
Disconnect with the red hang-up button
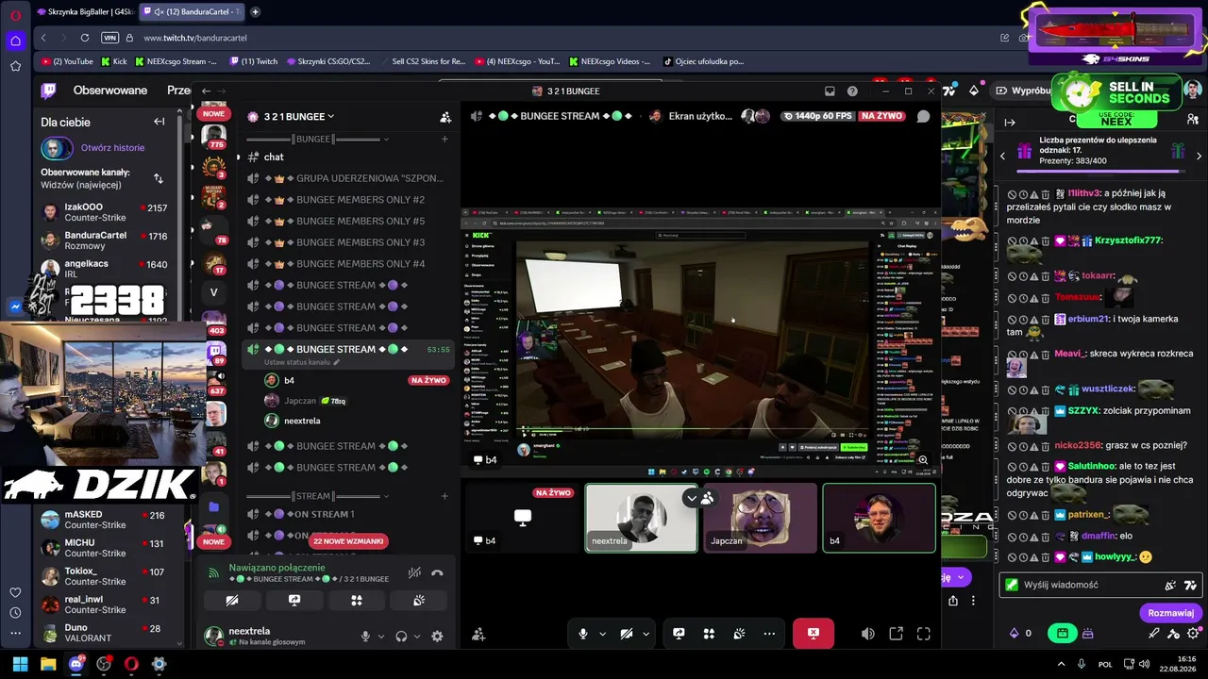coord(814,634)
